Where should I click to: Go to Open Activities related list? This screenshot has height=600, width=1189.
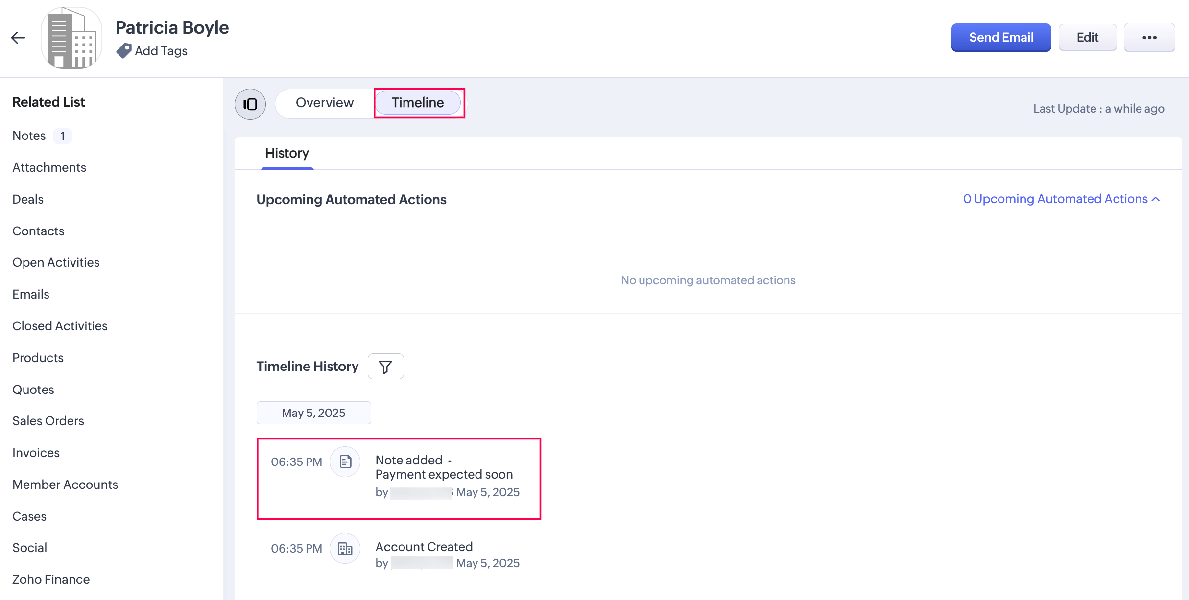pos(56,263)
